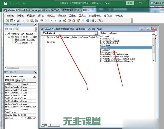The image size is (164, 129).
Task: Click the 登录 button in Excel title bar
Action: click(130, 3)
